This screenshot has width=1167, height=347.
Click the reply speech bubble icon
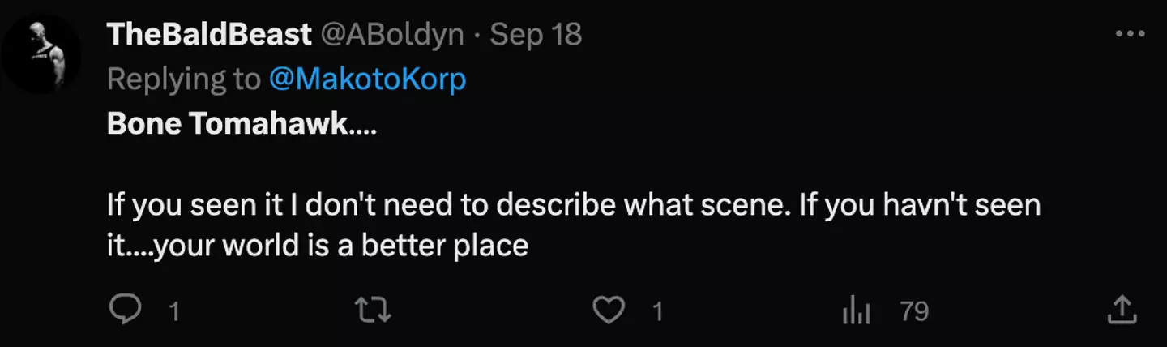coord(125,311)
